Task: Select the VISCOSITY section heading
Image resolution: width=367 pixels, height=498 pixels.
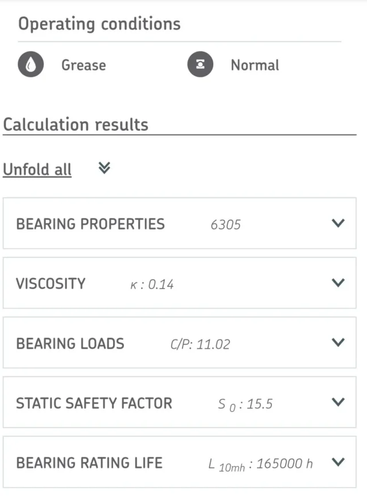Action: tap(51, 283)
